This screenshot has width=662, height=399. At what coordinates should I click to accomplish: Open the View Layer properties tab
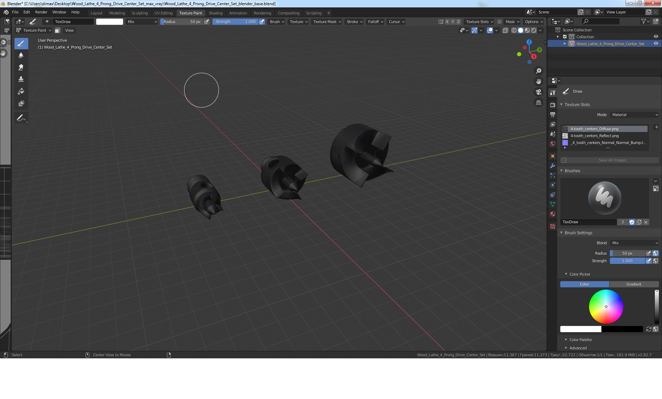click(x=553, y=124)
